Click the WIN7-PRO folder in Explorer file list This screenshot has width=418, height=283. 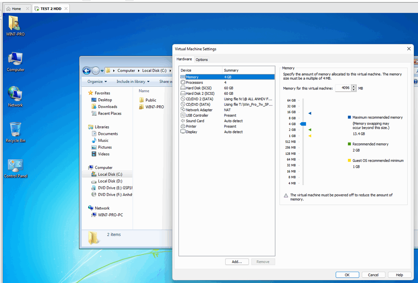[151, 107]
